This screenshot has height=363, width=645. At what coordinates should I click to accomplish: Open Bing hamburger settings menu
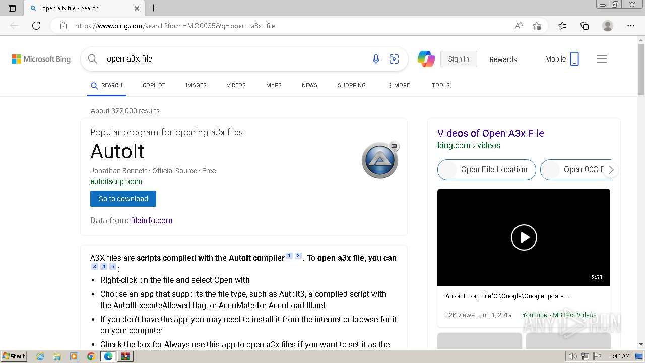tap(602, 59)
